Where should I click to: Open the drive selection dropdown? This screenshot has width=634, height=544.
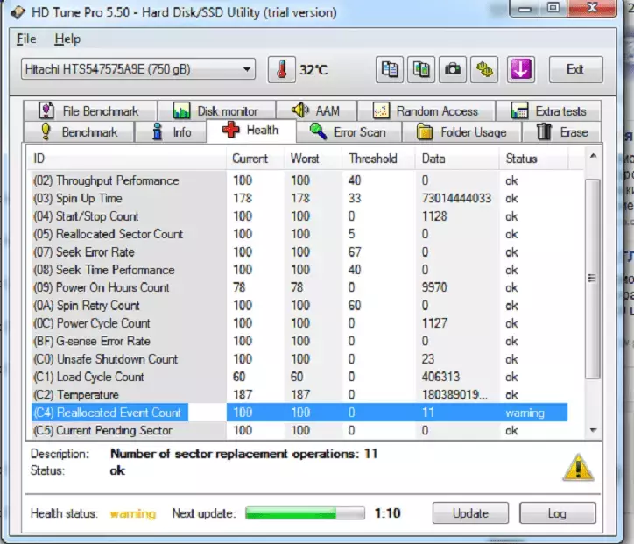point(138,69)
